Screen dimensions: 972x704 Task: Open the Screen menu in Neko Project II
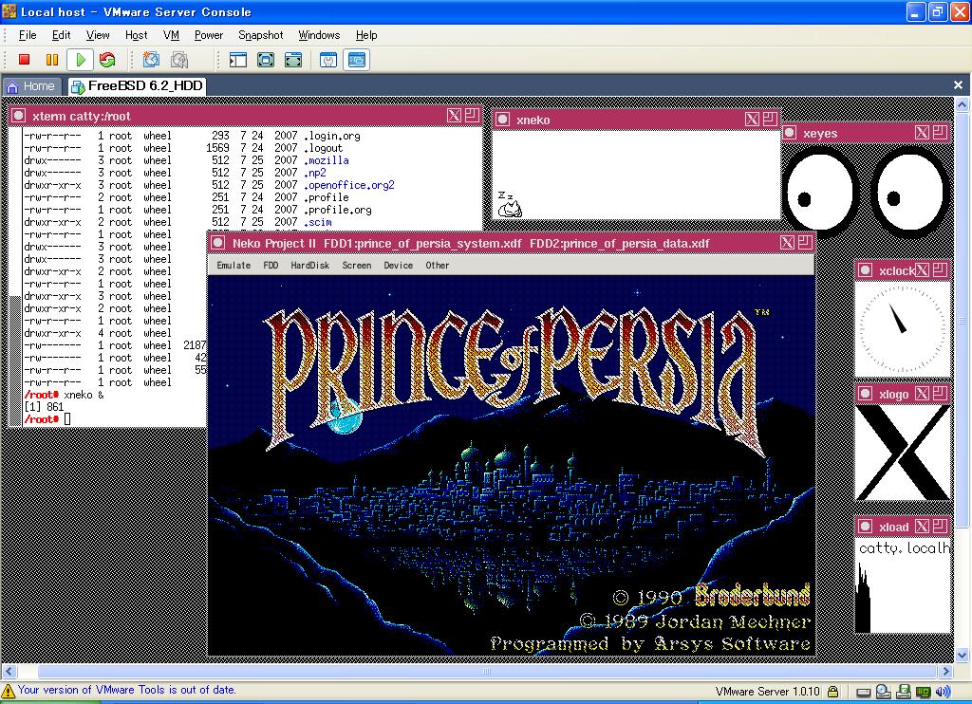(357, 266)
